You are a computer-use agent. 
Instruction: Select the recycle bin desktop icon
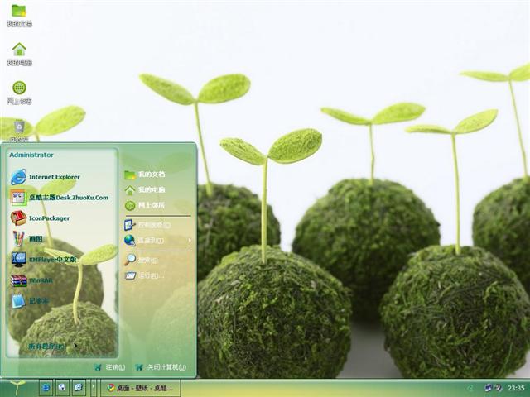click(19, 131)
